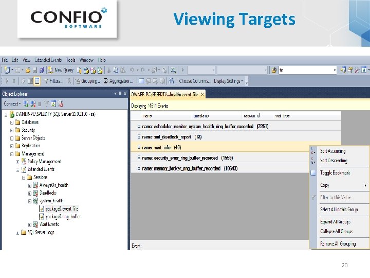Click the Paste clipboard icon

point(123,70)
